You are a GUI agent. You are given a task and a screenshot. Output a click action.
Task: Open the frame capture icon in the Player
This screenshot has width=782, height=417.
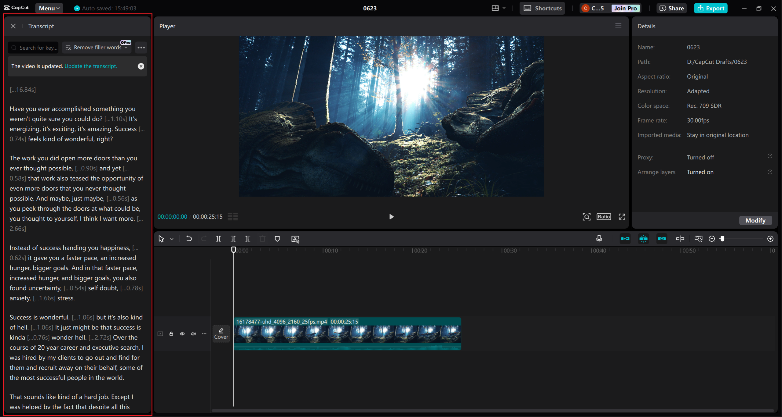tap(587, 217)
